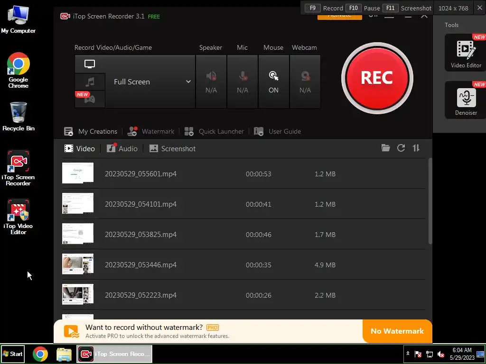Click the No Watermark button
The height and width of the screenshot is (364, 486).
pos(397,331)
